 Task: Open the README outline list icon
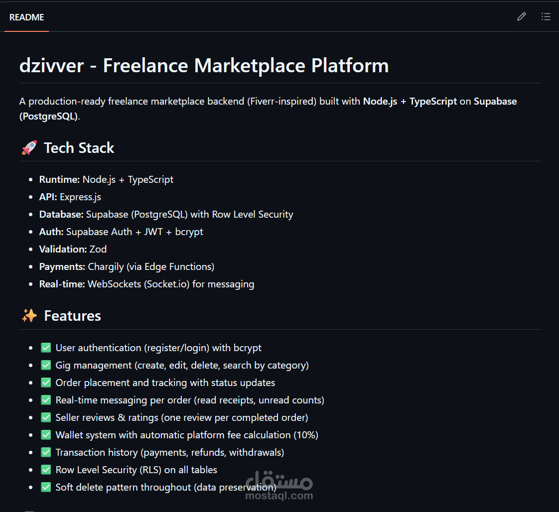[x=546, y=17]
